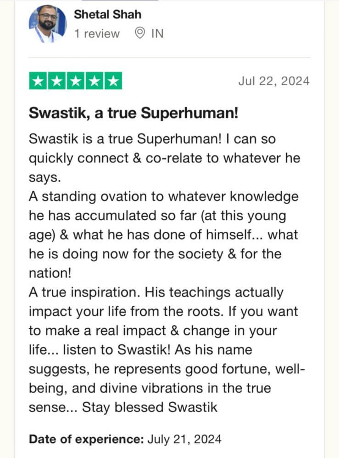Viewport: 339px width, 458px height.
Task: Click the "quickly connect & co-relate" line
Action: pos(164,158)
